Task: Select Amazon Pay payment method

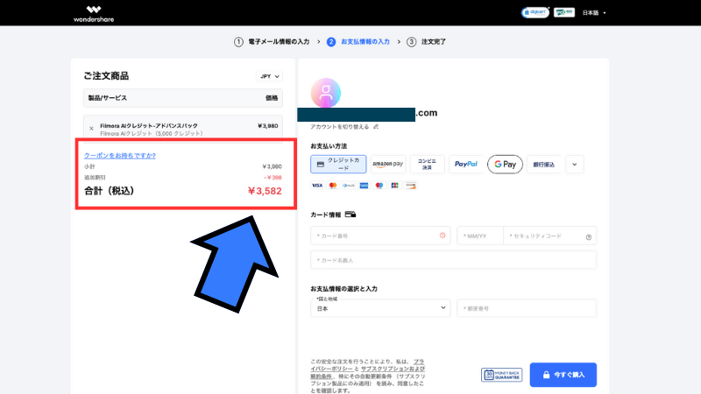Action: [x=387, y=165]
